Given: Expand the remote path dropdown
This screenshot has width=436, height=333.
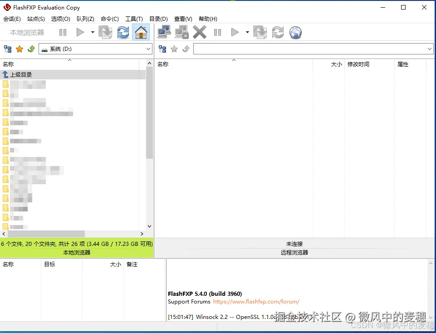Looking at the screenshot, I should pos(430,49).
